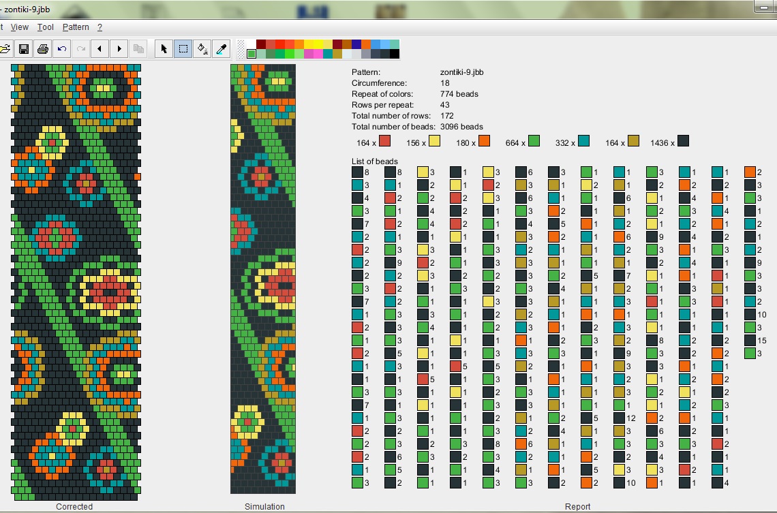The width and height of the screenshot is (777, 513).
Task: Pick the eyedropper color picker tool
Action: point(222,48)
